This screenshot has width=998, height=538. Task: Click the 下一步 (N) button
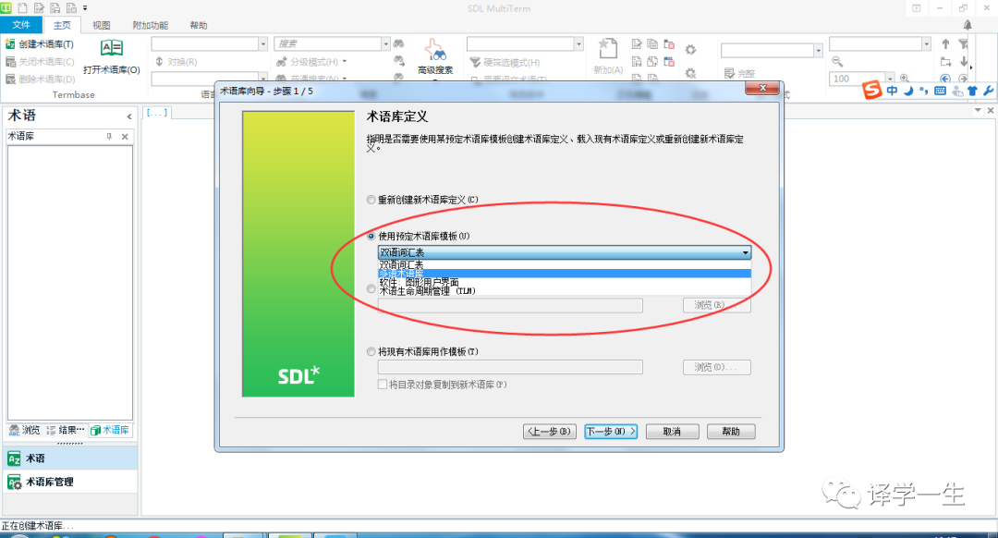pyautogui.click(x=611, y=432)
